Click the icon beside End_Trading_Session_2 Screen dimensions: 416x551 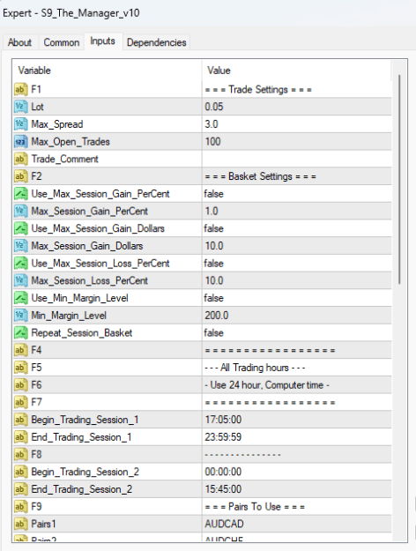21,489
